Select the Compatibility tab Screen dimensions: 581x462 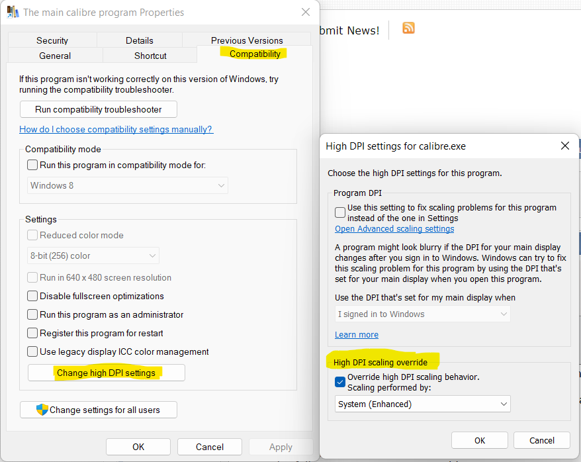pos(255,54)
